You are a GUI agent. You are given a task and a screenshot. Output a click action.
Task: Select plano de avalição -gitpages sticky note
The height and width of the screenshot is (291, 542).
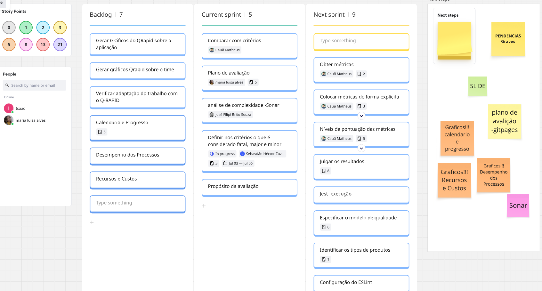pos(505,121)
